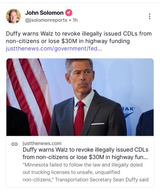This screenshot has width=160, height=194.
Task: Tap the pink verified badge
Action: click(69, 13)
